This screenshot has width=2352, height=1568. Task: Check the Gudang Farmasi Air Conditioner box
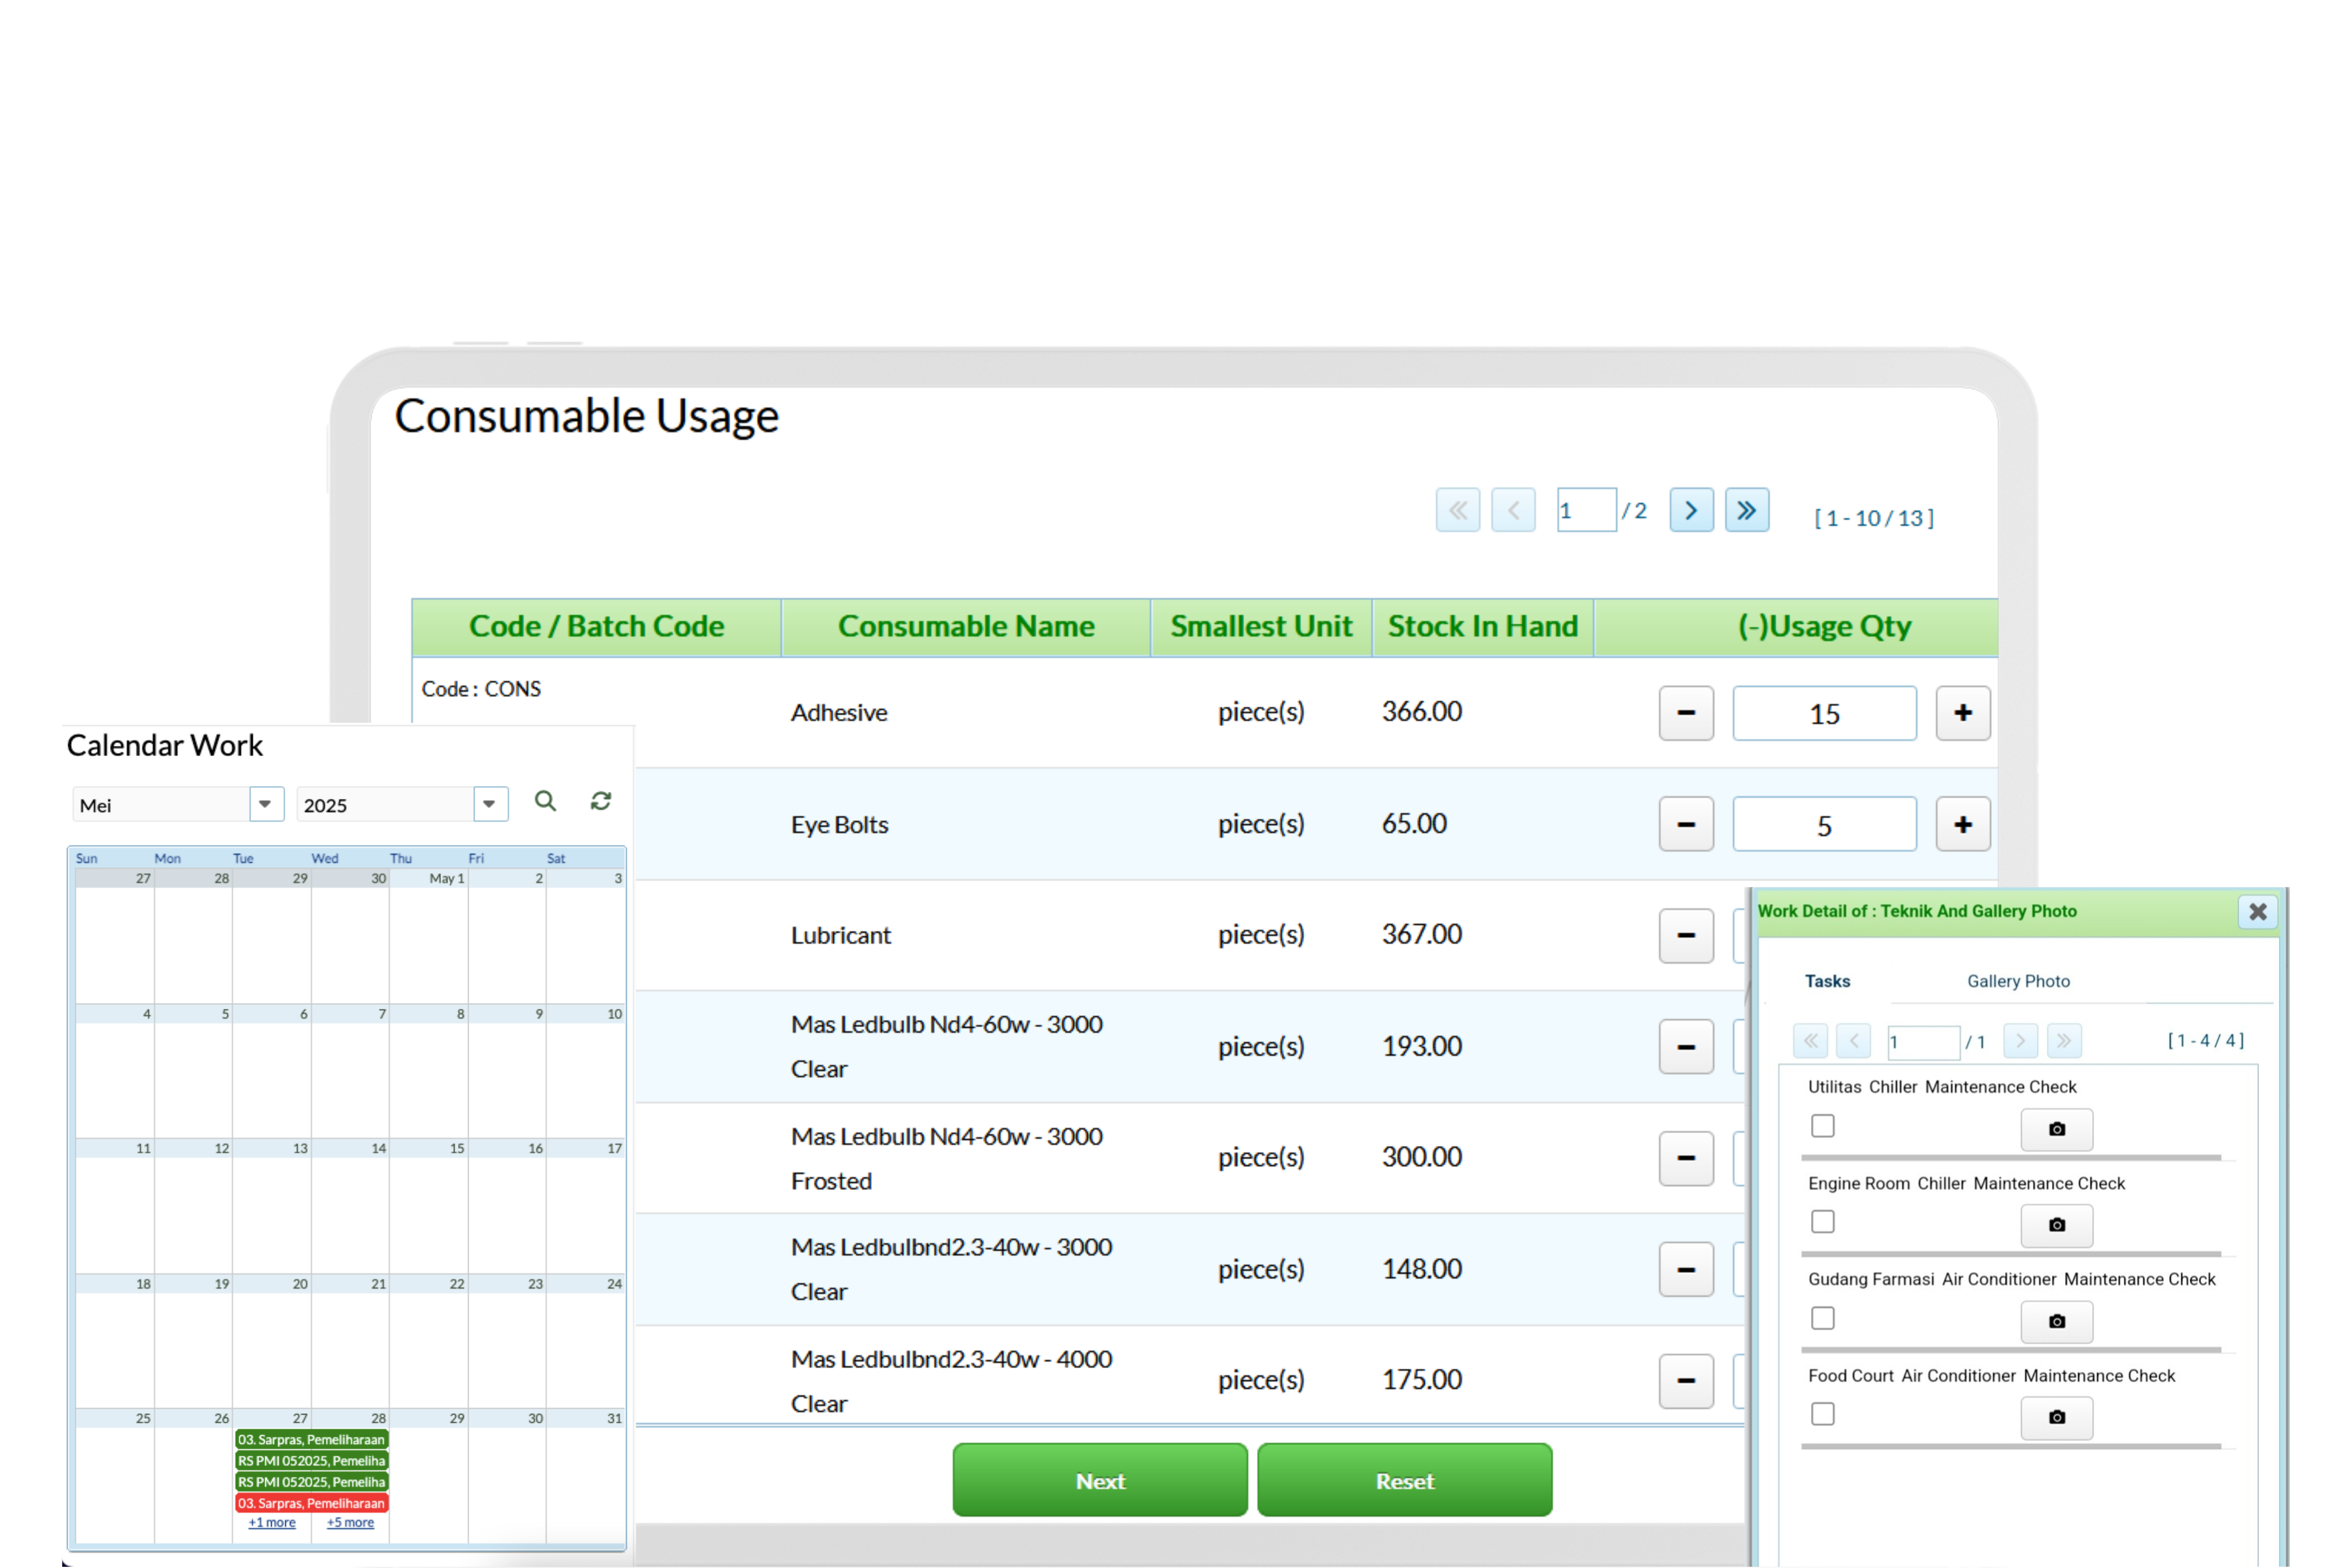tap(1823, 1319)
